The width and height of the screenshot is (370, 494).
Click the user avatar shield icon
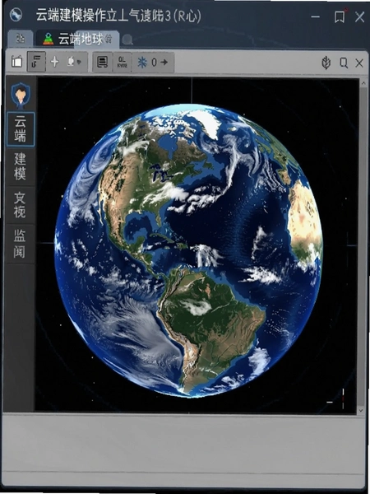21,94
